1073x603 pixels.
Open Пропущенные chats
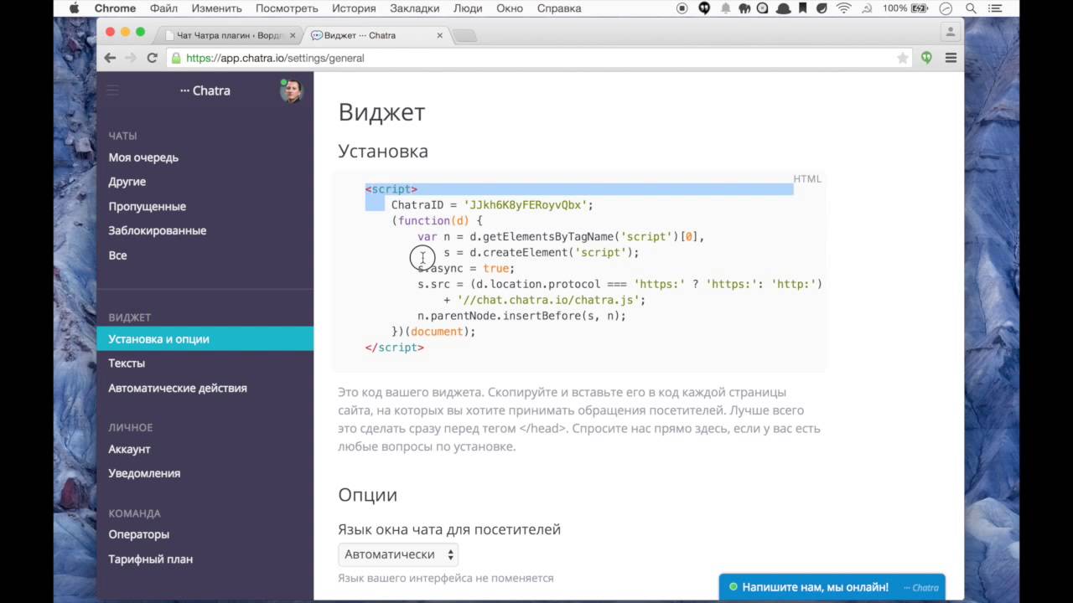coord(147,206)
